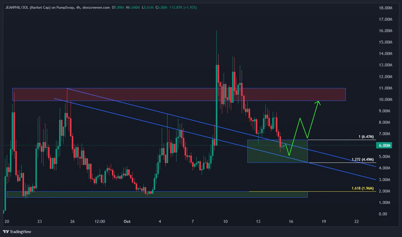
Task: Click the 10.00M price axis label
Action: (x=385, y=100)
